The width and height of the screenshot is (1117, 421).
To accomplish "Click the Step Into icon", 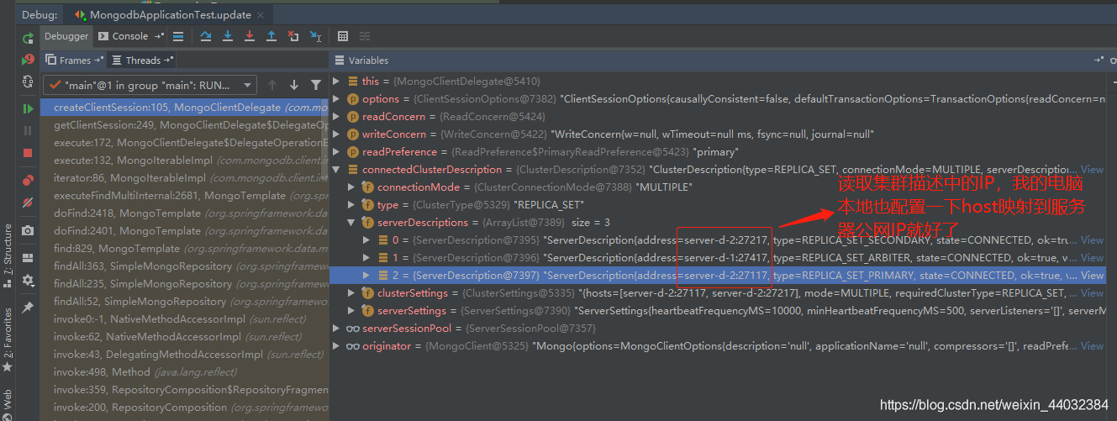I will click(228, 36).
